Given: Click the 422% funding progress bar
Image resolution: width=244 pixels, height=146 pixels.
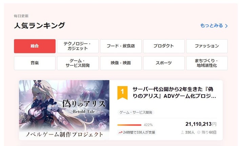Looking at the screenshot, I should [x=129, y=125].
